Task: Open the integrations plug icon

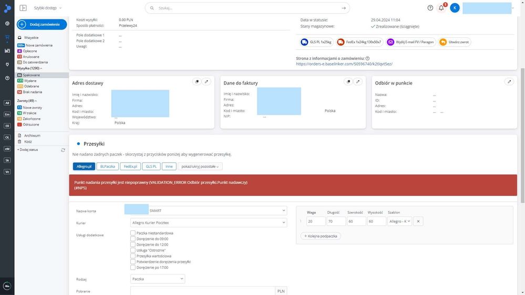Action: pyautogui.click(x=7, y=64)
